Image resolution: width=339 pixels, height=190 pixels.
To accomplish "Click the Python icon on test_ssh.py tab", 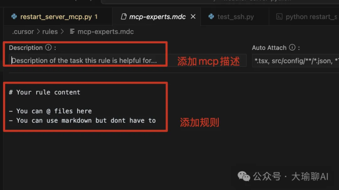I will pos(211,17).
